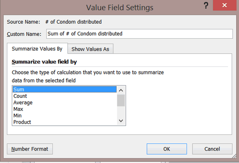Choose Min from the calculation list
The height and width of the screenshot is (163, 239).
[x=65, y=115]
